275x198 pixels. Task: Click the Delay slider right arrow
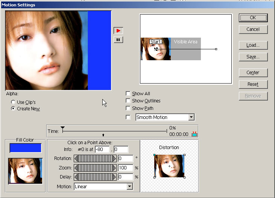114,177
